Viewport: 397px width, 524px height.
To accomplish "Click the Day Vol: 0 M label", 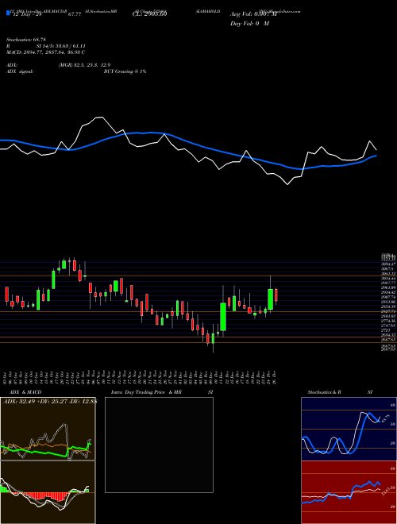I will point(249,24).
